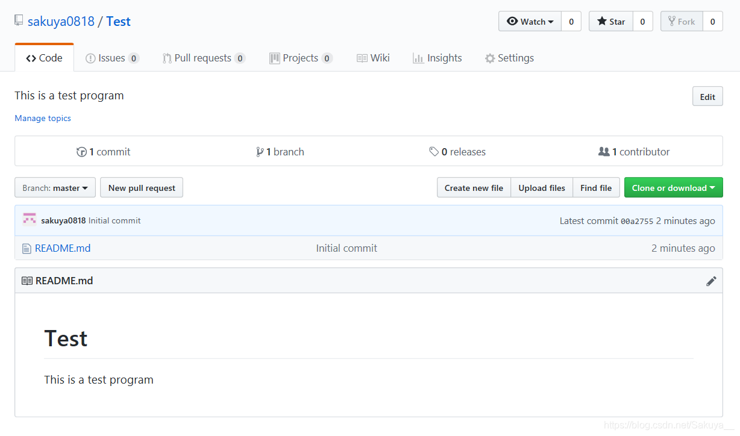Click the Create new file button
The image size is (740, 436).
pos(474,188)
